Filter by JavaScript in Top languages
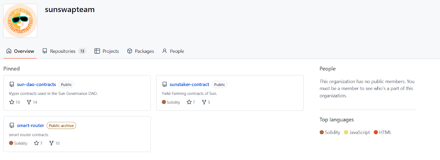This screenshot has width=440, height=160. [357, 132]
